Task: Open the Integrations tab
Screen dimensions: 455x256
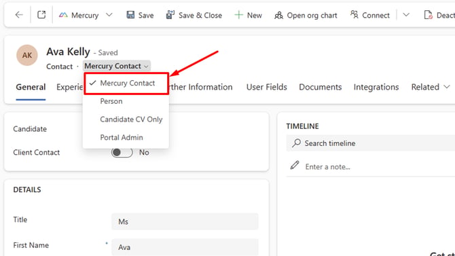Action: pos(376,88)
